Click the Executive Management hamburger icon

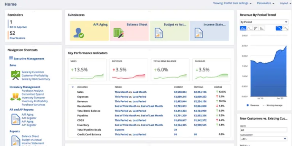(x=11, y=58)
